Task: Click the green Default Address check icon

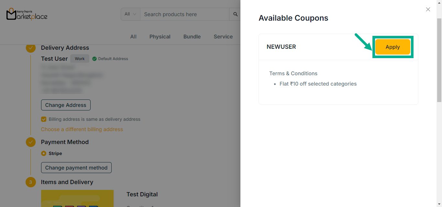Action: click(94, 59)
